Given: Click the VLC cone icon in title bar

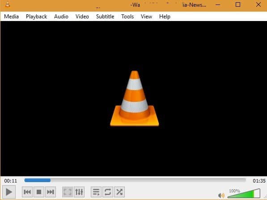Looking at the screenshot, I should coord(8,4).
